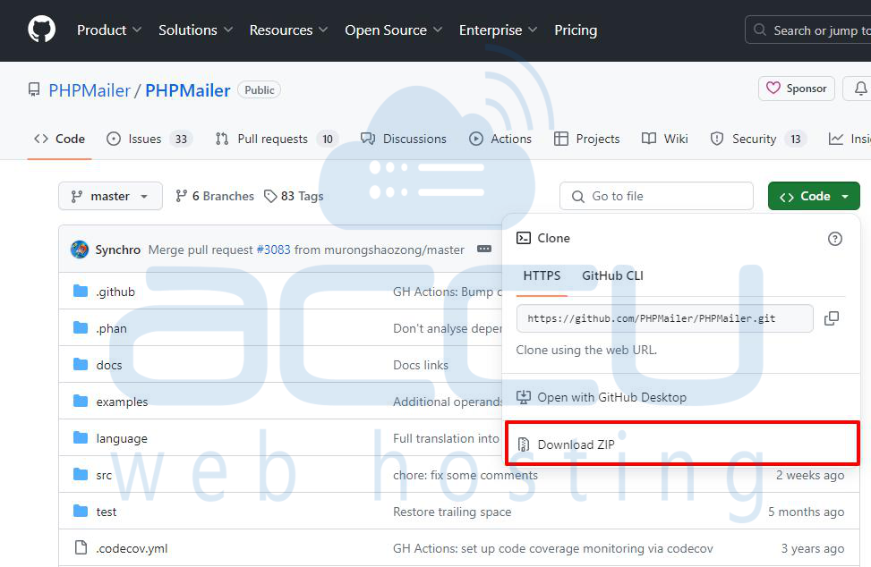This screenshot has height=567, width=871.
Task: Open the 'chore: fix some comments' commit
Action: 465,475
